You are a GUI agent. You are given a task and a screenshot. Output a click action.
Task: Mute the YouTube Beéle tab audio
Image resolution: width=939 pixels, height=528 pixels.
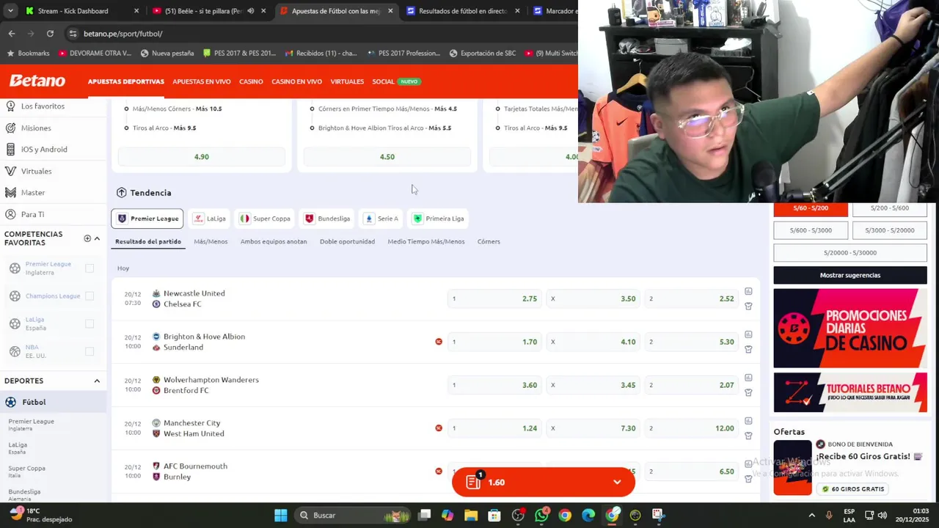251,11
